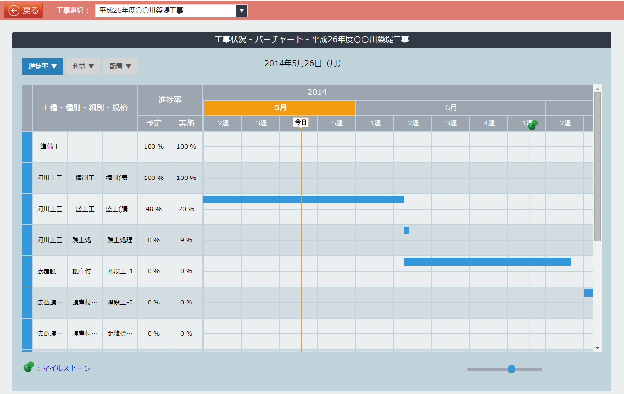Select the 準備工 row name
The width and height of the screenshot is (624, 394).
(50, 146)
